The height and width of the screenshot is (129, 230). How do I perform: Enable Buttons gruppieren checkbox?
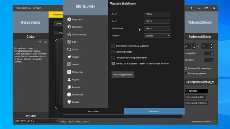(186, 73)
